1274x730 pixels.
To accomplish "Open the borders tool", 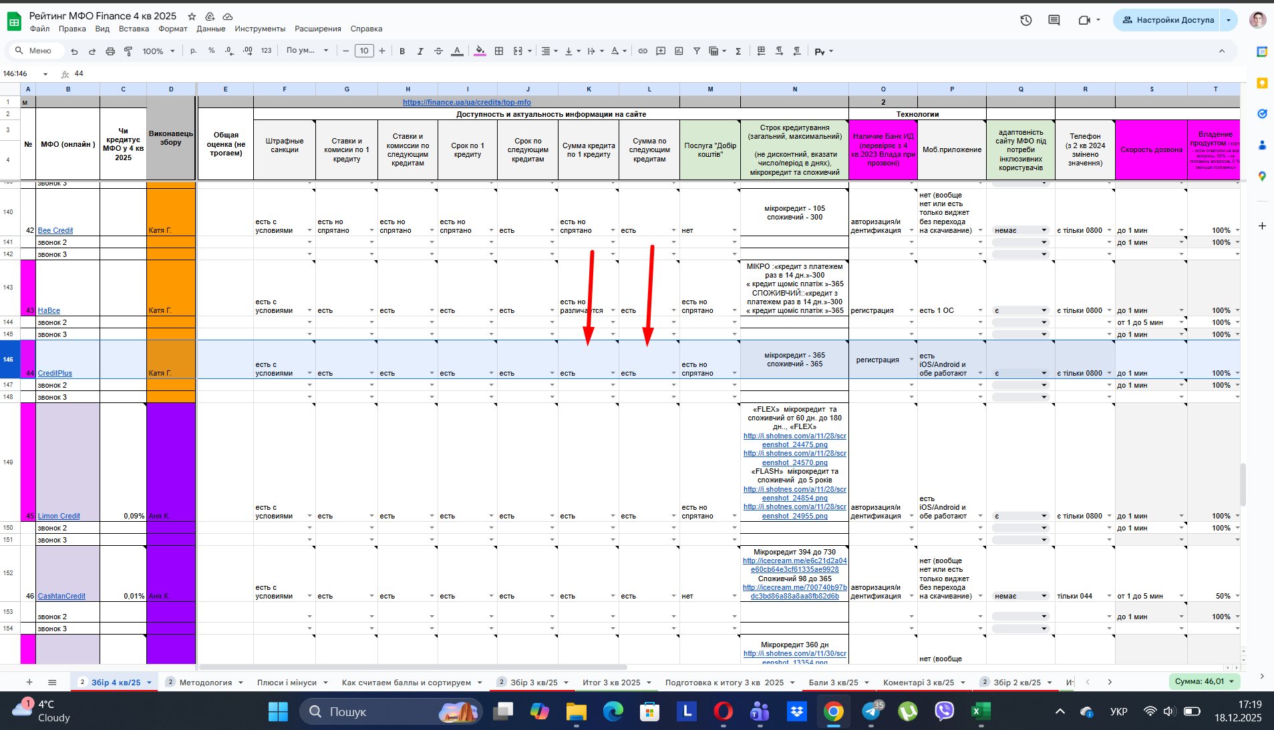I will coord(499,51).
